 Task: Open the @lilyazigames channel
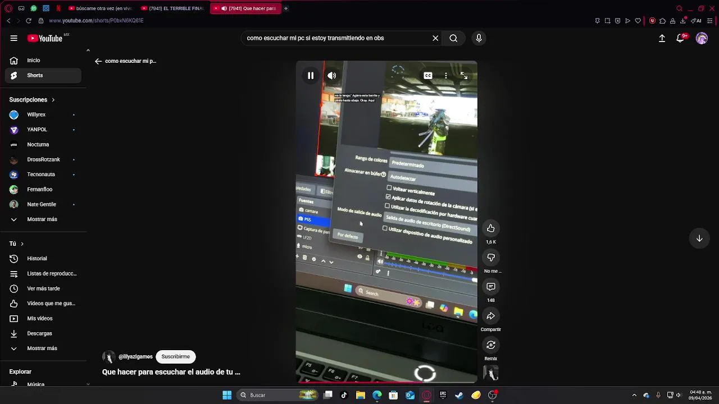(135, 357)
